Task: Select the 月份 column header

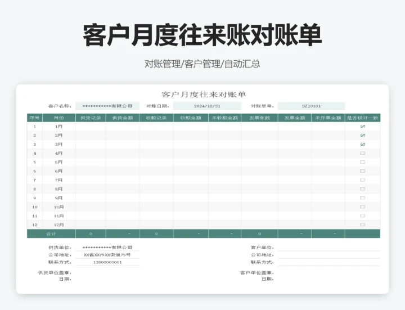Action: 59,118
